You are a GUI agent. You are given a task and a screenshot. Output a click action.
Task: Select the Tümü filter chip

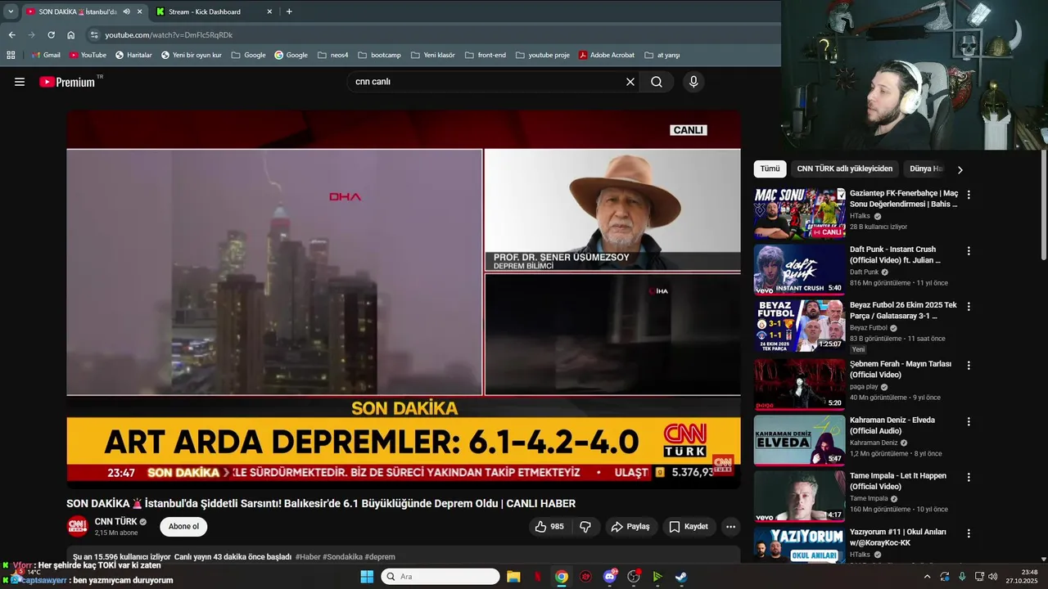coord(770,169)
